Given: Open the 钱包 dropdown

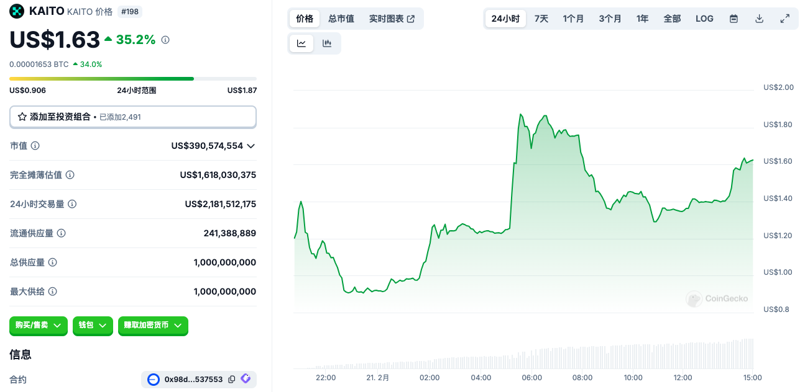Looking at the screenshot, I should tap(93, 325).
